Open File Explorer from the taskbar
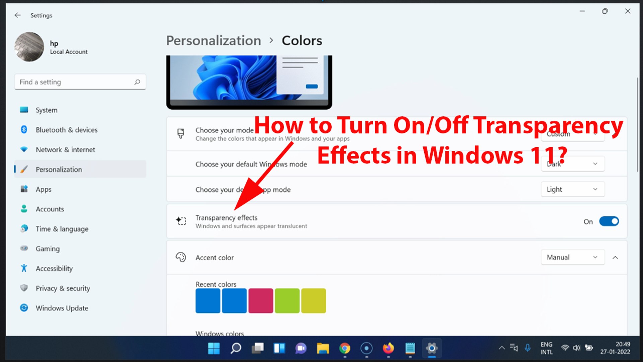Image resolution: width=643 pixels, height=362 pixels. point(323,349)
